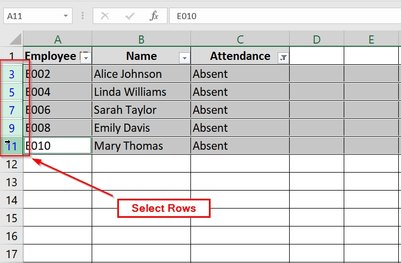
Task: Click the Emily Davis cell
Action: pyautogui.click(x=141, y=127)
